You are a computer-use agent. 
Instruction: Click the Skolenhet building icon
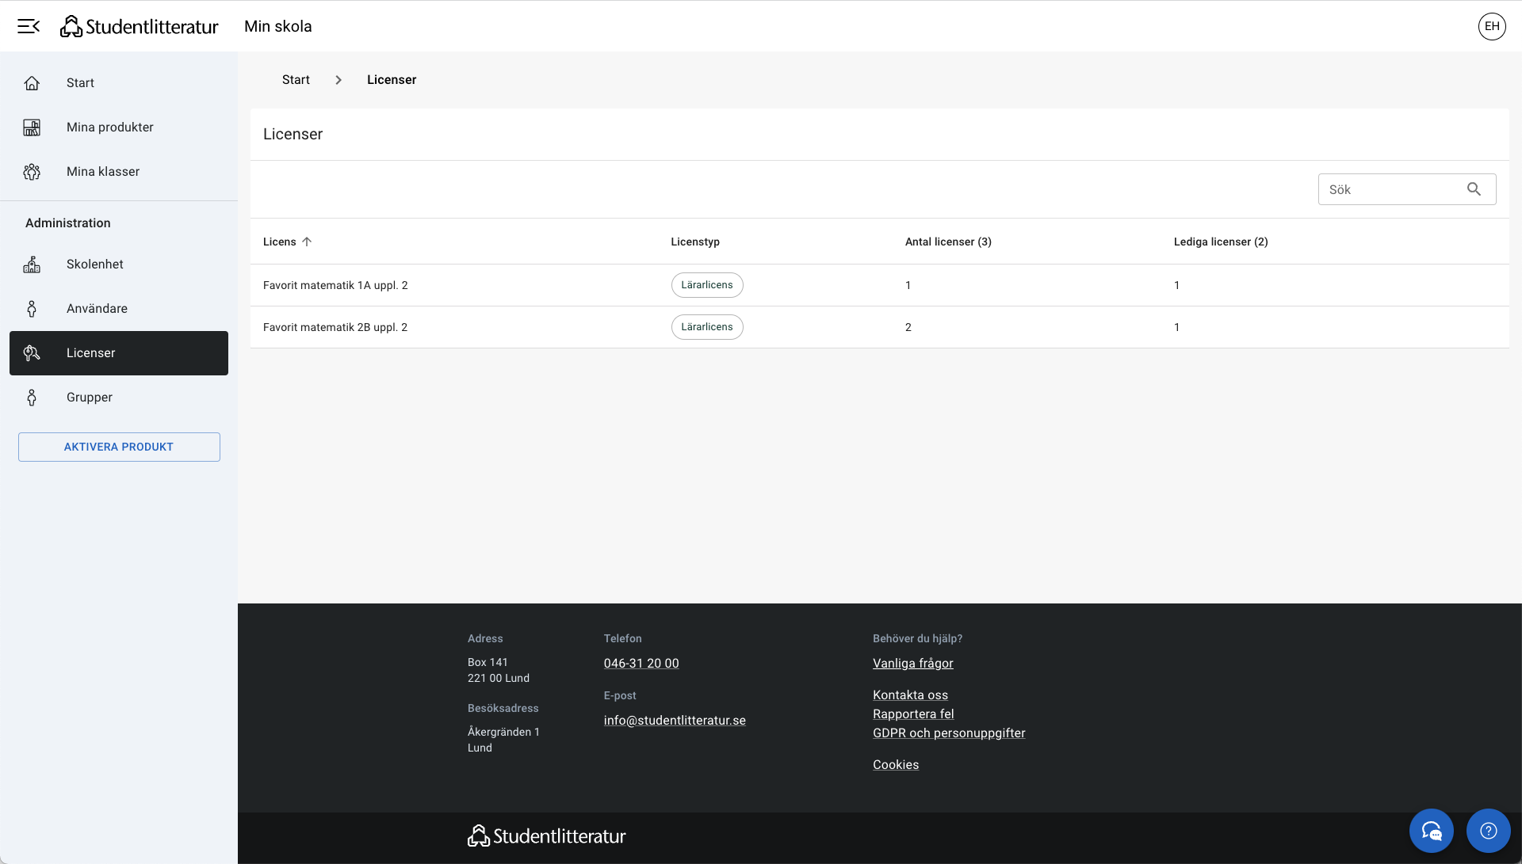pyautogui.click(x=32, y=265)
